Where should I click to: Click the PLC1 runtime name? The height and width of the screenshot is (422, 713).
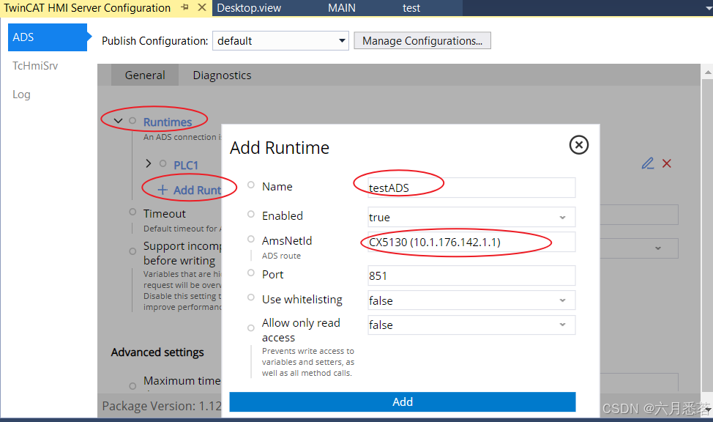coord(186,165)
